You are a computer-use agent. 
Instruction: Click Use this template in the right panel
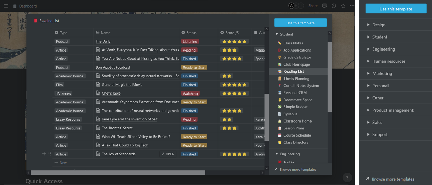pos(396,9)
